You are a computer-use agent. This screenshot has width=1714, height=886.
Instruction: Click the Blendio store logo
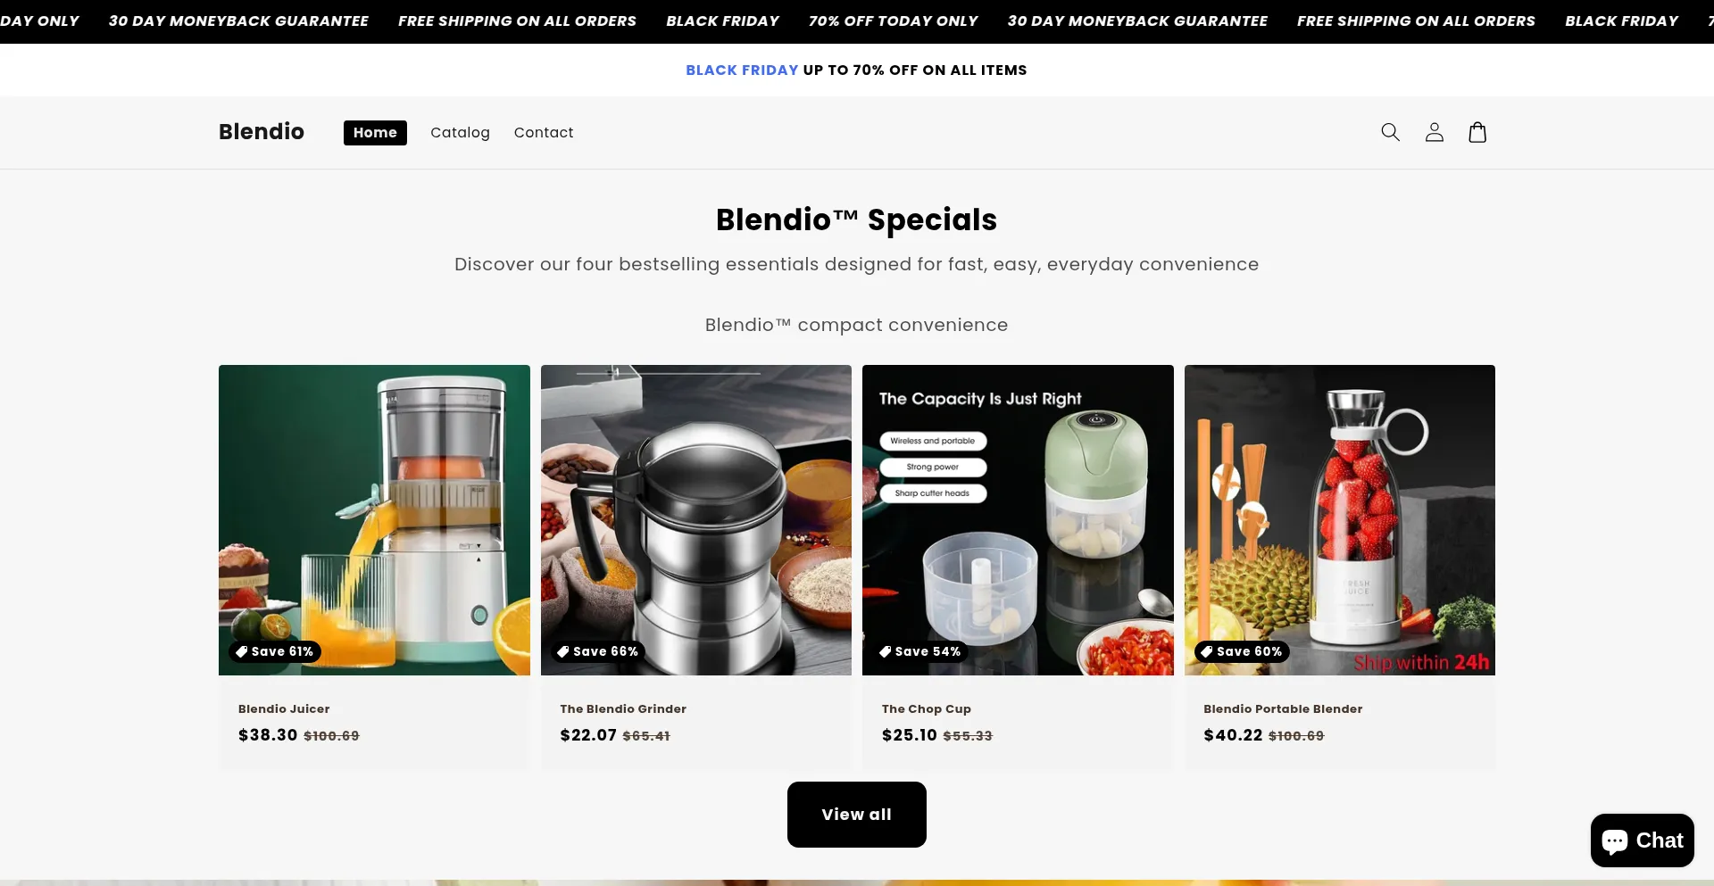pyautogui.click(x=262, y=132)
